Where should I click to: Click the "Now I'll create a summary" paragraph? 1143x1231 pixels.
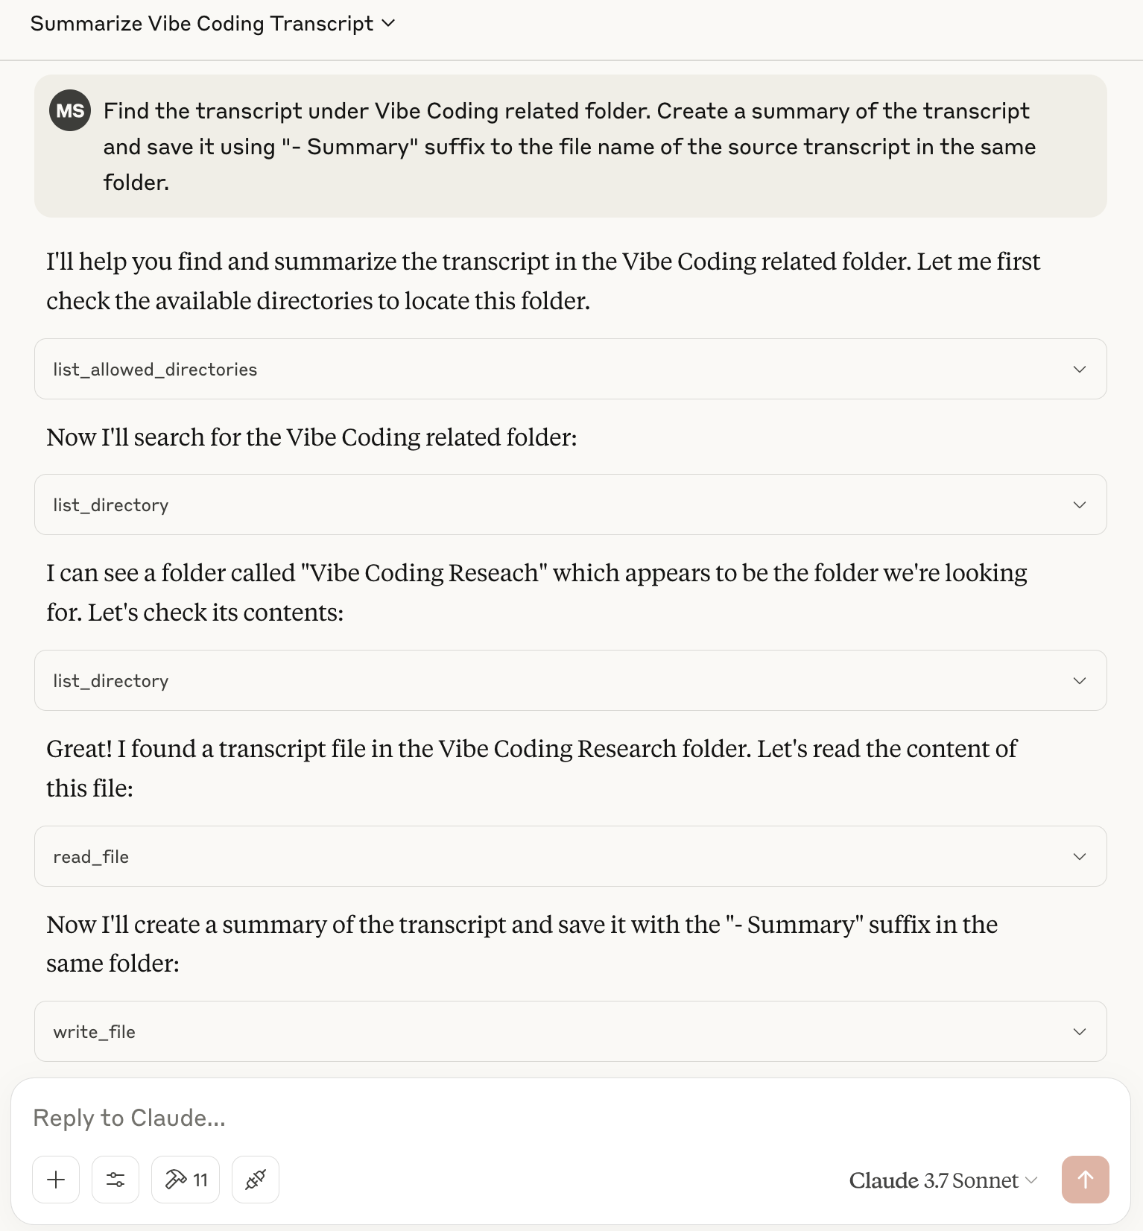point(522,943)
